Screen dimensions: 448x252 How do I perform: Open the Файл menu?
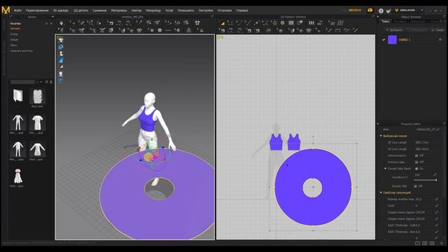coord(17,10)
